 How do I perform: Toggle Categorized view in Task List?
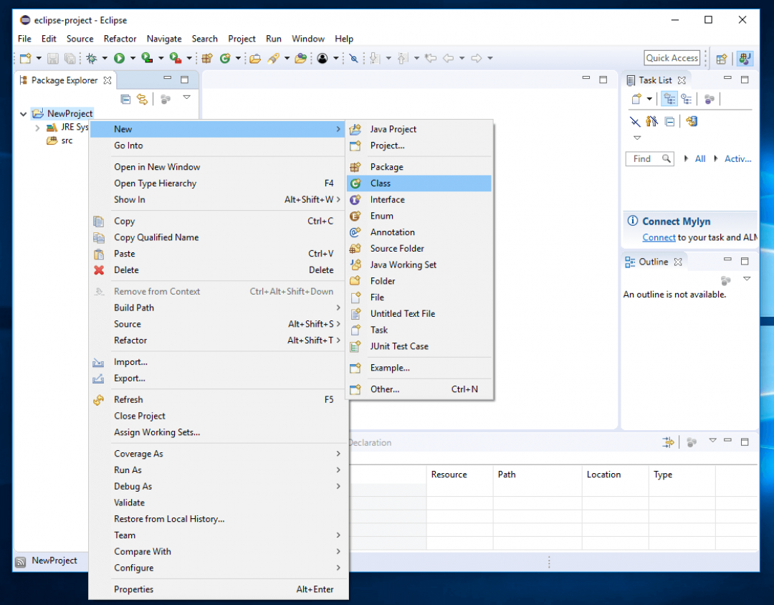click(670, 100)
